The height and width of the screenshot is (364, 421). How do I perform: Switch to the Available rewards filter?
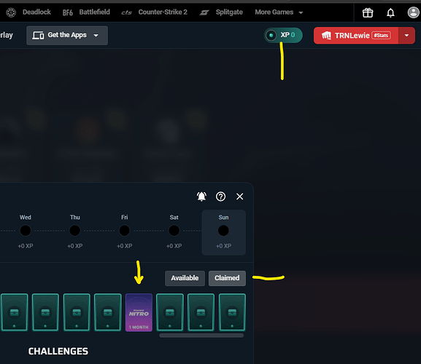tap(185, 278)
